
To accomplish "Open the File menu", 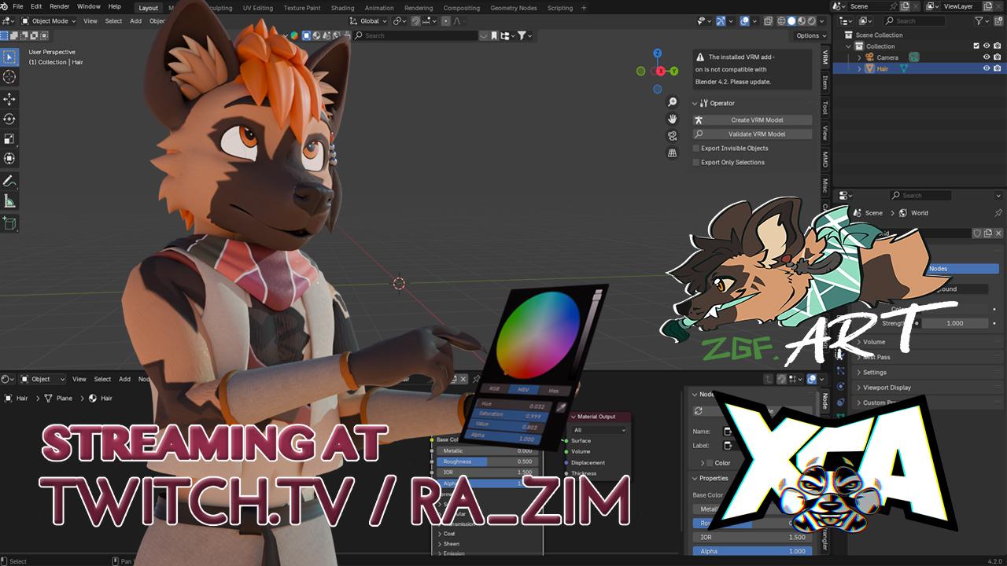I will (17, 6).
